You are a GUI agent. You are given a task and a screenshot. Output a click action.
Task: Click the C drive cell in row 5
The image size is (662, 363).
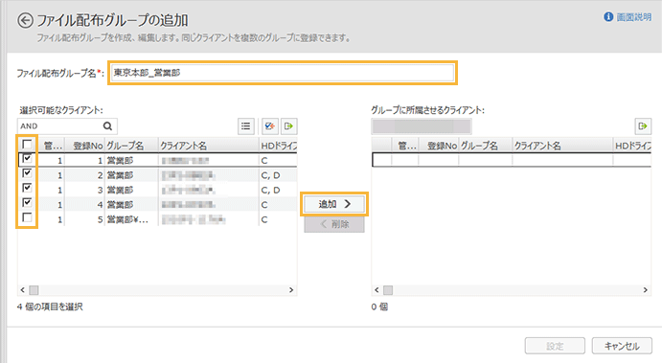[x=278, y=219]
